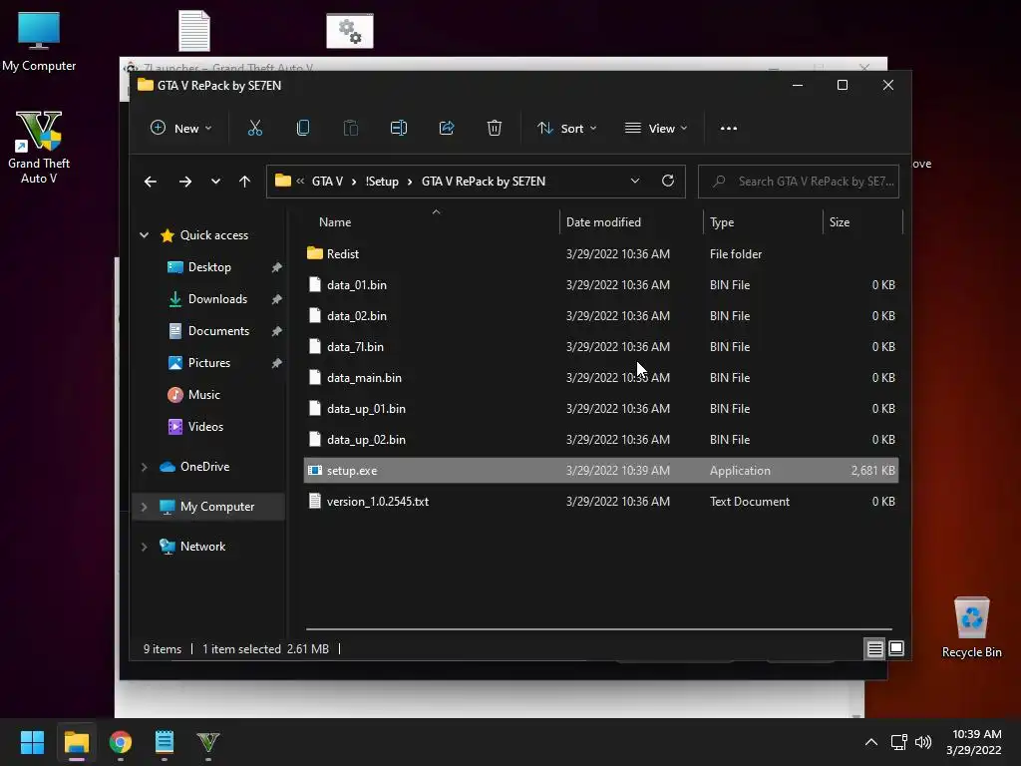
Task: Select the data_7l.bin file
Action: tap(601, 346)
